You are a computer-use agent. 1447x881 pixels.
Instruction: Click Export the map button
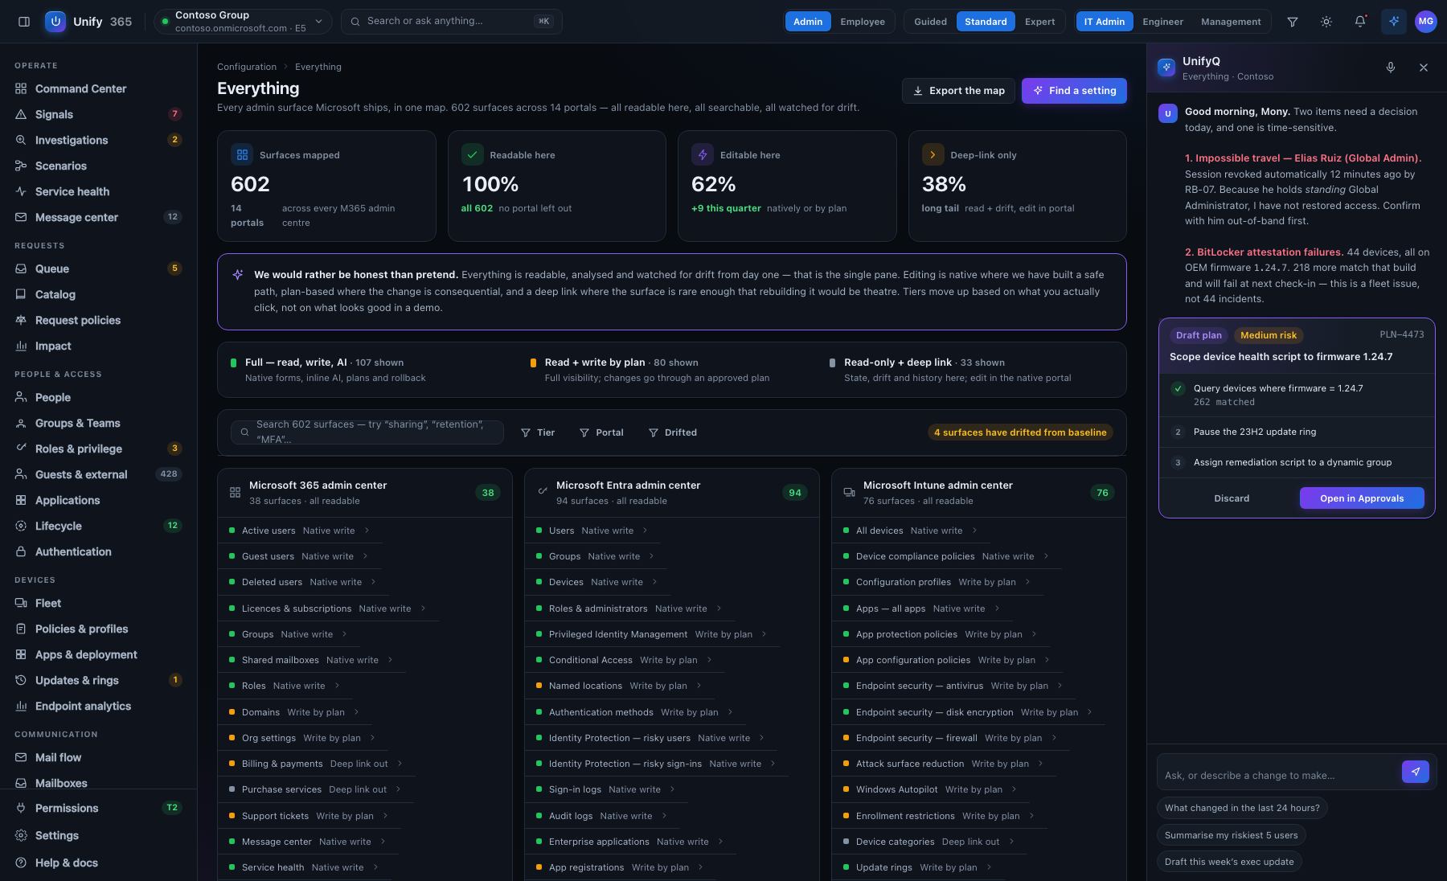click(958, 91)
